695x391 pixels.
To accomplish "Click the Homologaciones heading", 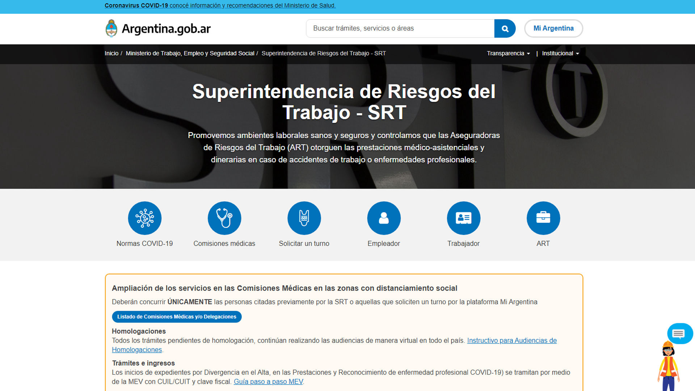I will 139,331.
